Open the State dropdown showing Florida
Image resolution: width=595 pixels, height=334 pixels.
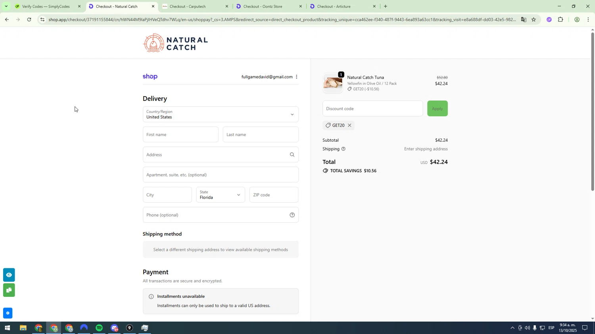coord(221,195)
